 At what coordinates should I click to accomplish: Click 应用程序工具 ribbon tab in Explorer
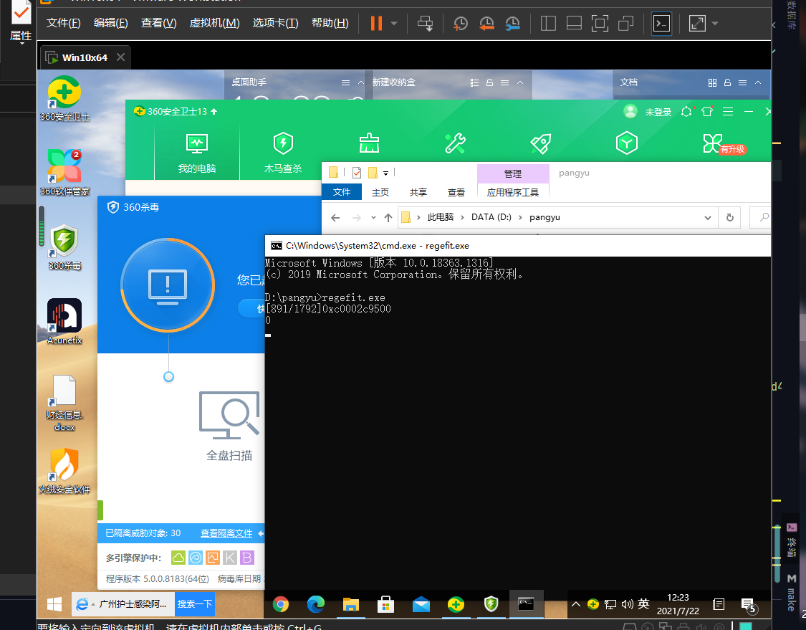click(x=512, y=192)
